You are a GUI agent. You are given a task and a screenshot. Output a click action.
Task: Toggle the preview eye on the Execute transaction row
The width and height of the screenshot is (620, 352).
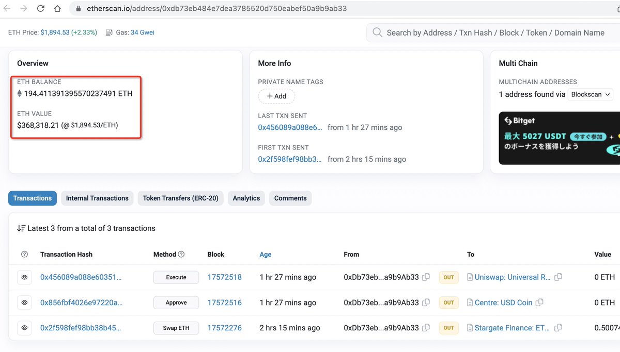pyautogui.click(x=24, y=277)
